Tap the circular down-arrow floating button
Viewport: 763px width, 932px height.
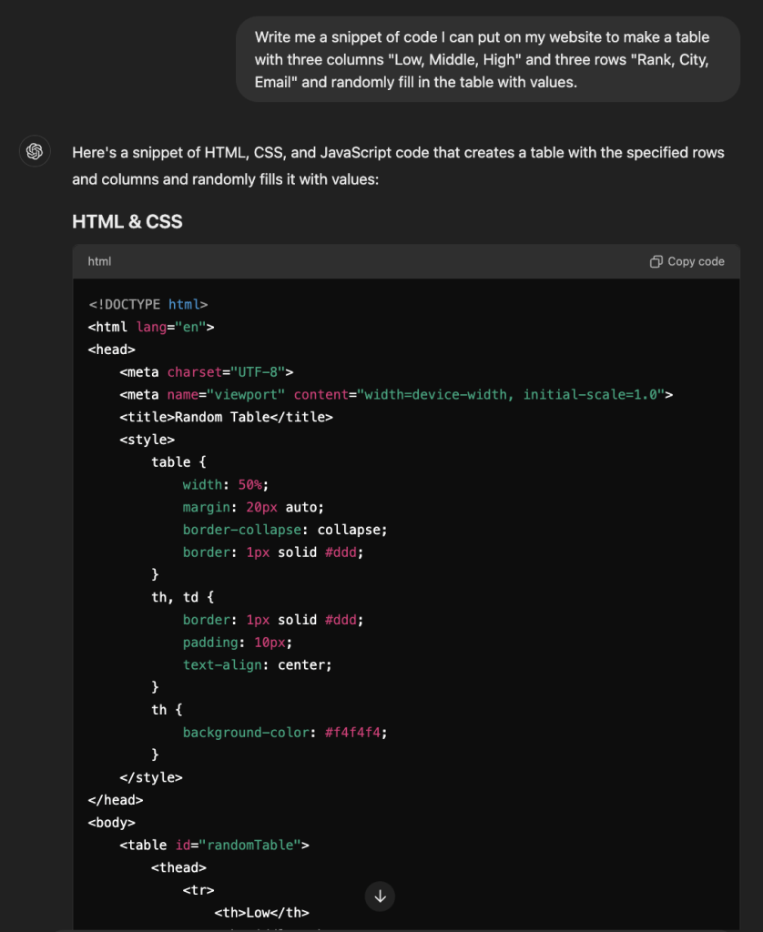coord(380,897)
